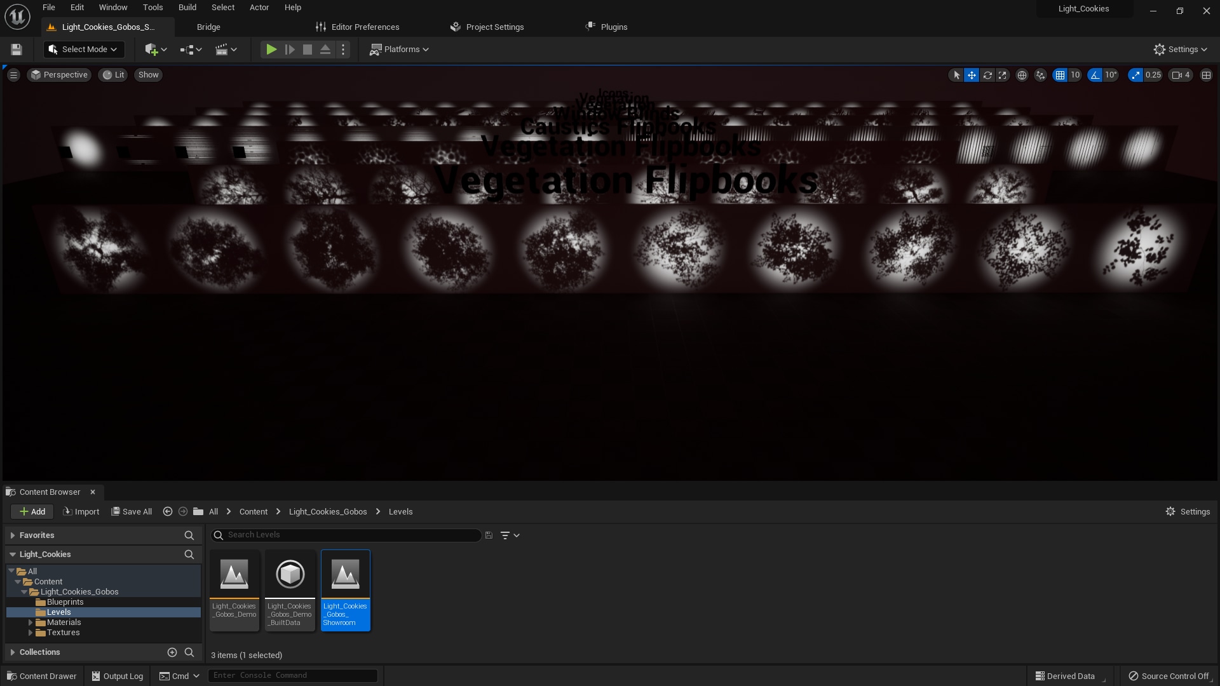1220x686 pixels.
Task: Open the Window menu
Action: (x=113, y=7)
